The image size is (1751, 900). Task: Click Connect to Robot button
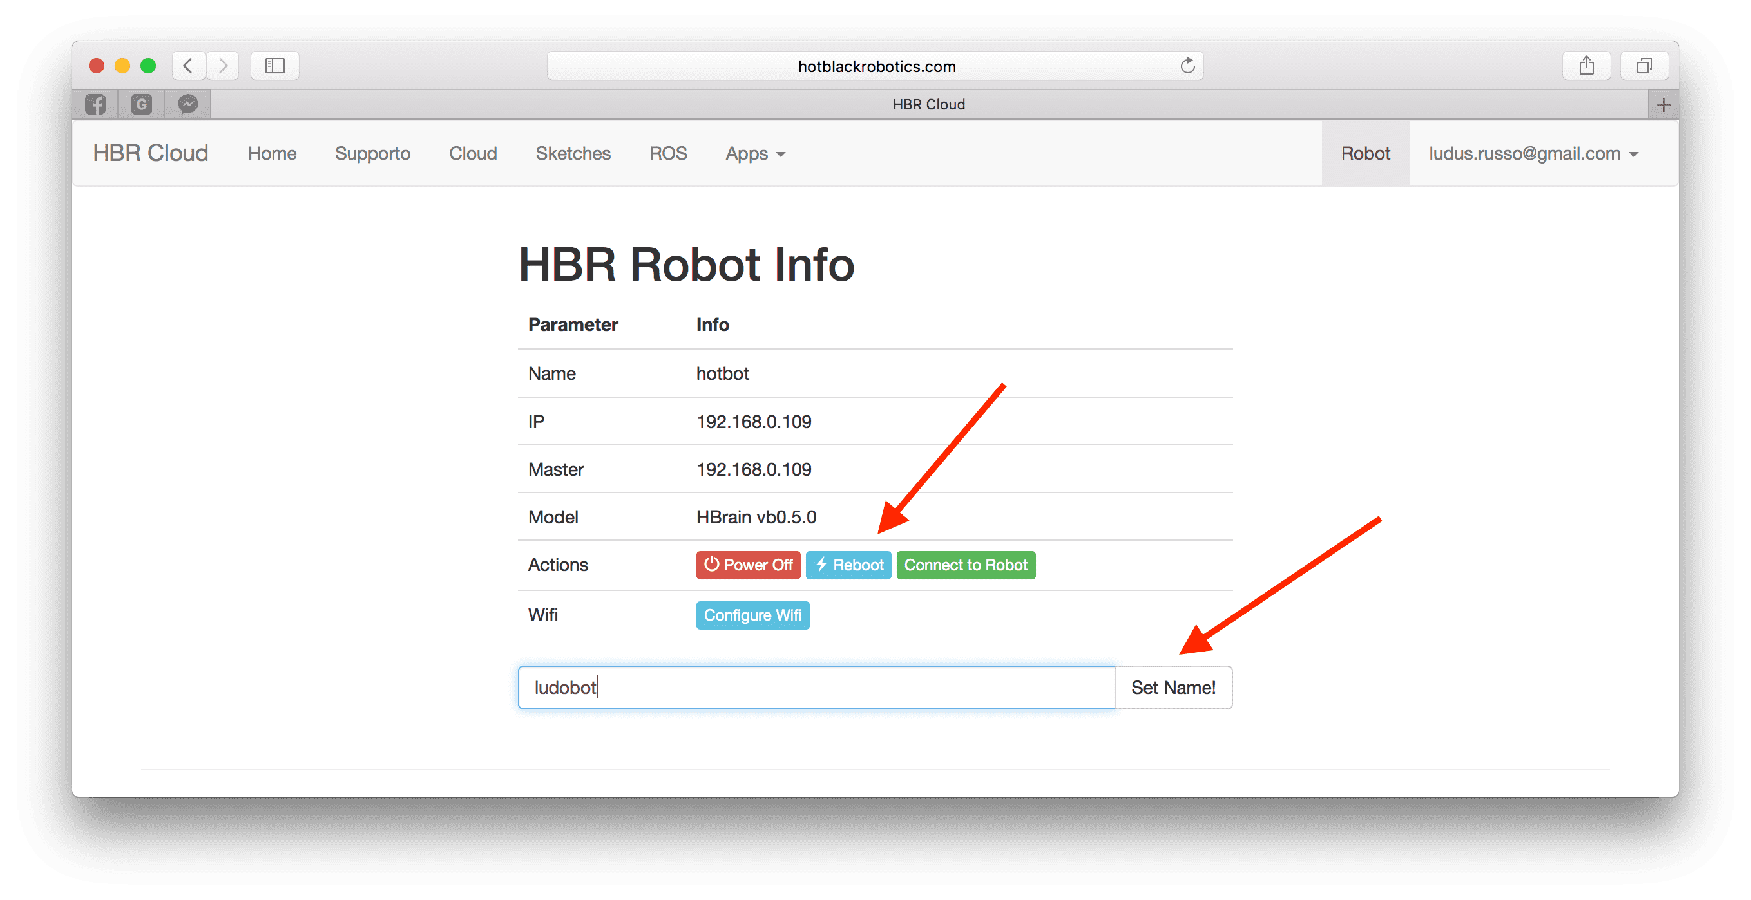965,565
